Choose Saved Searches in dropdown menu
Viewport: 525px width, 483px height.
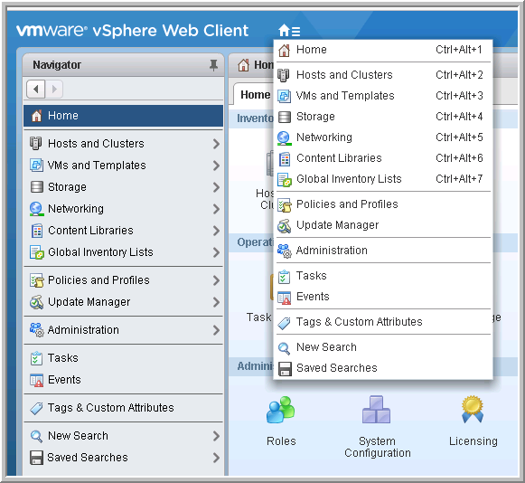tap(383, 368)
